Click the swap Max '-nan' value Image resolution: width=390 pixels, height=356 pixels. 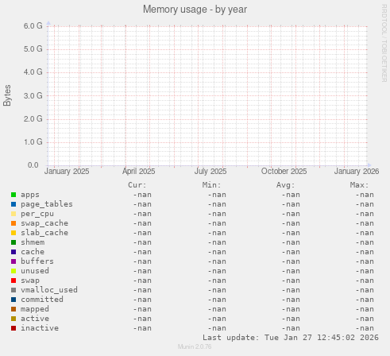[x=365, y=281]
